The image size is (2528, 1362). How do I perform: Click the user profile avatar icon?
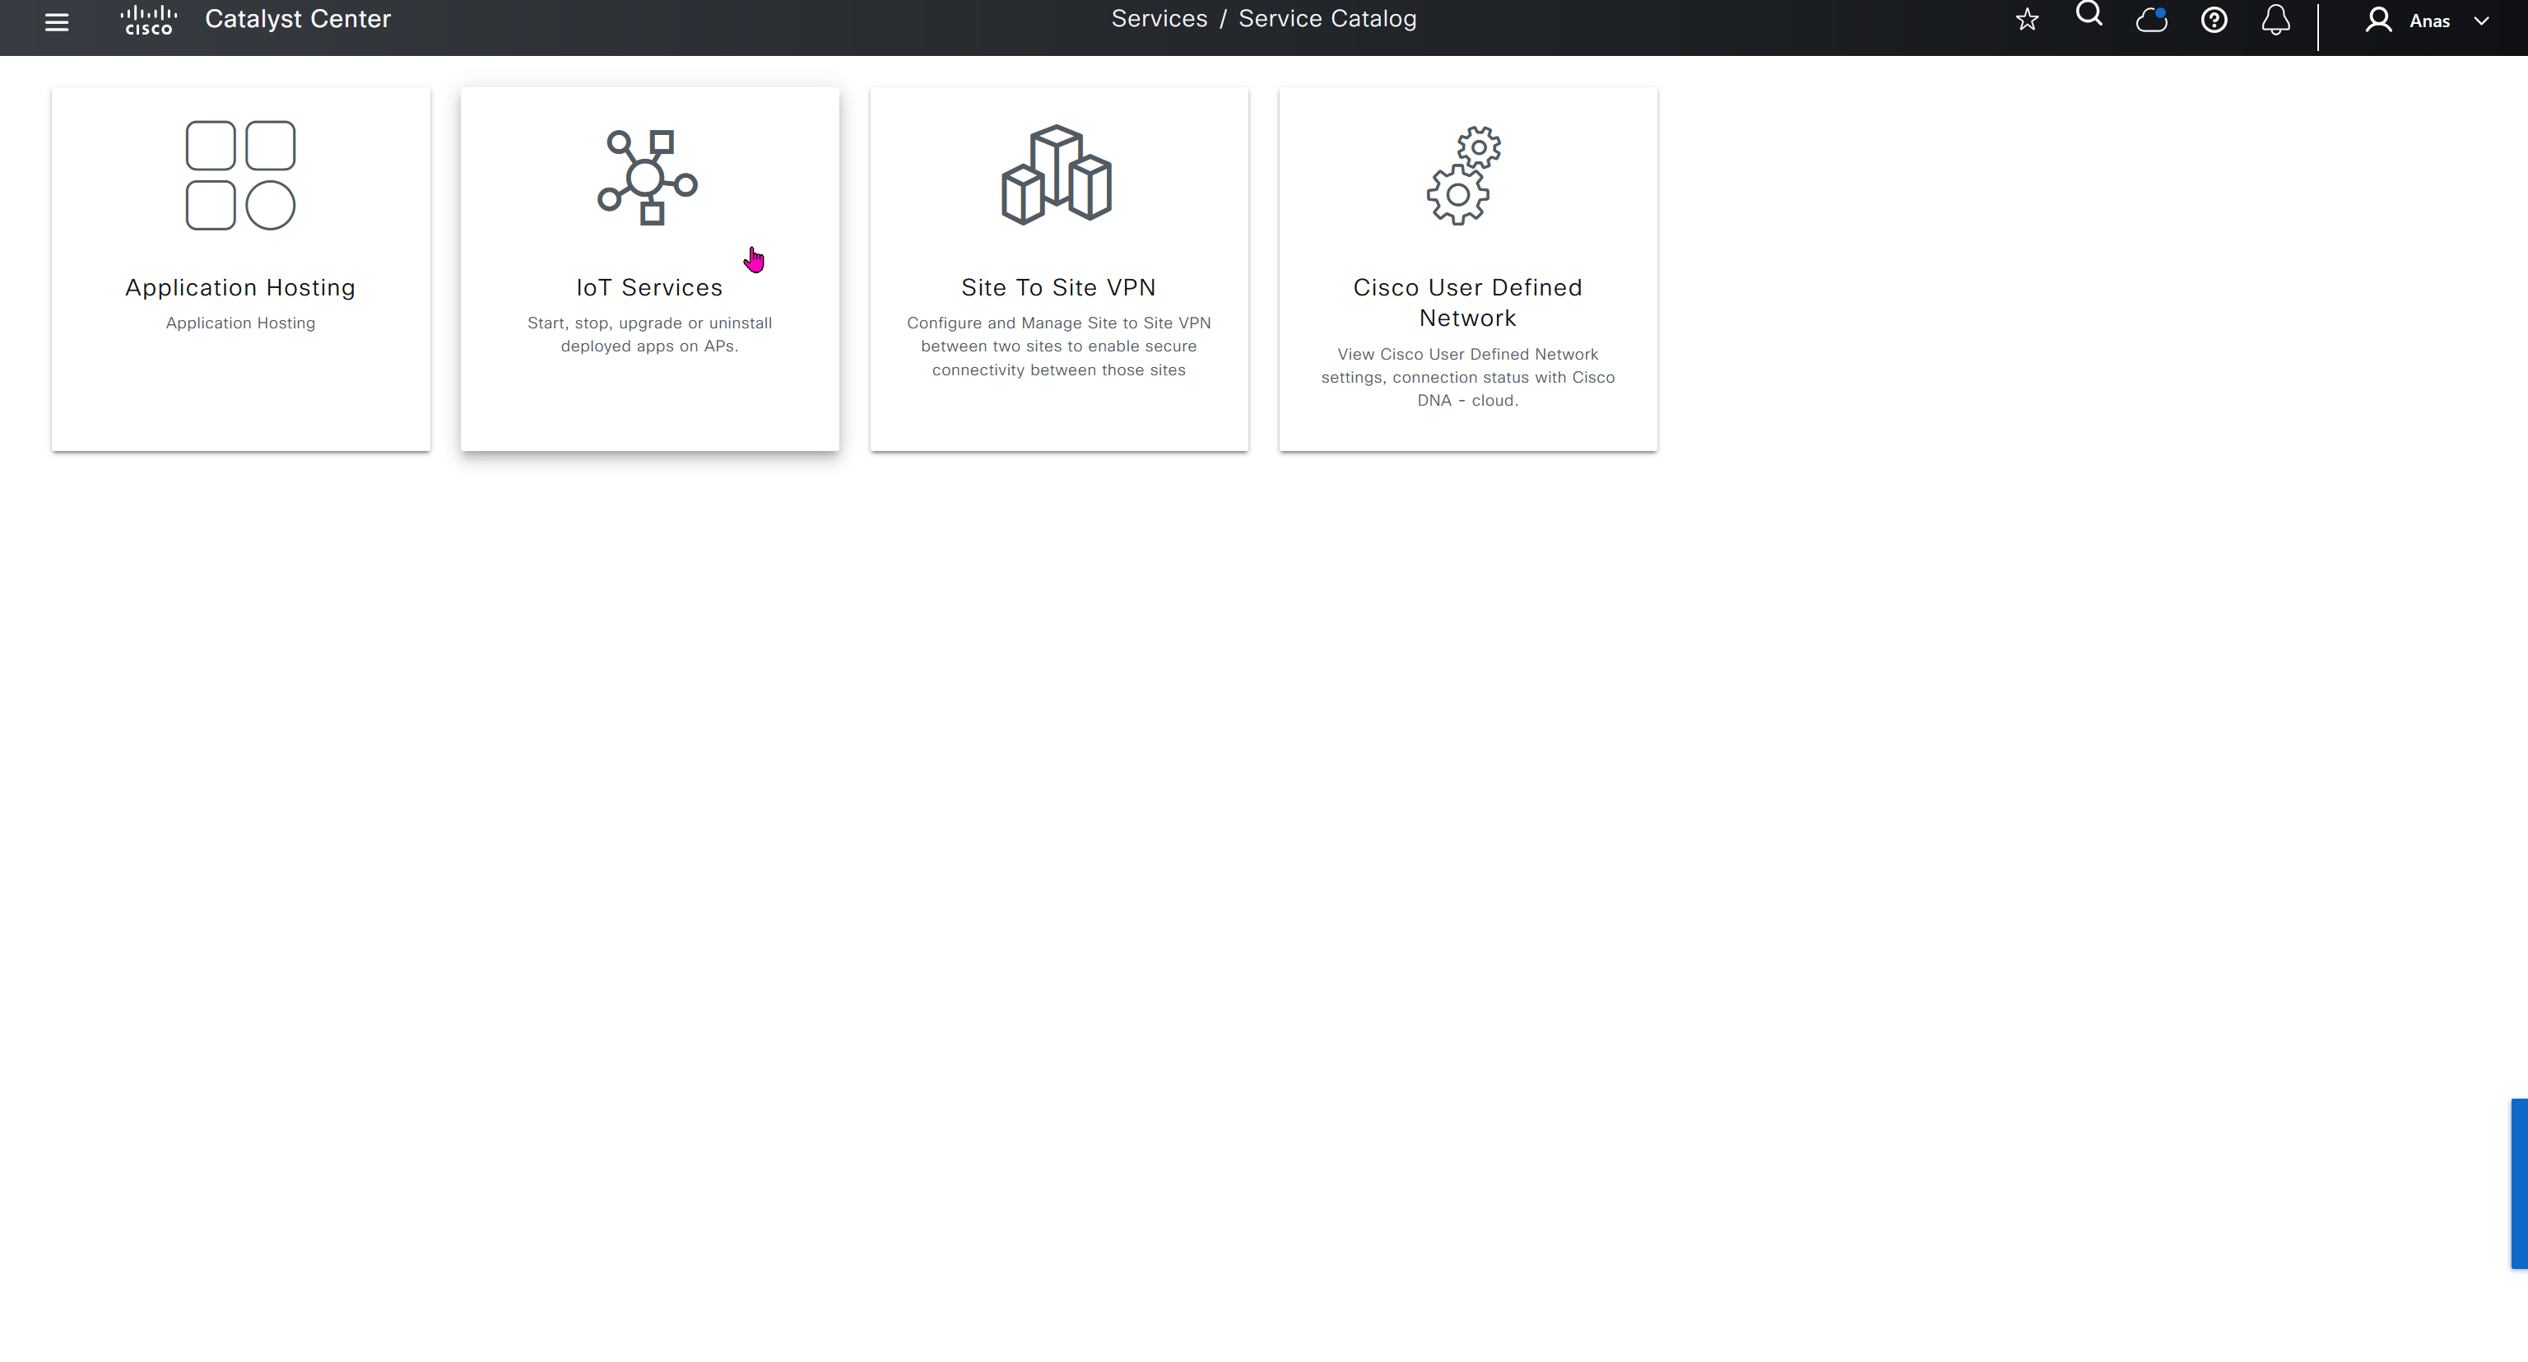[x=2378, y=20]
